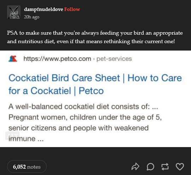Click the breadcrumb chevron after petco.com
Image resolution: width=191 pixels, height=175 pixels.
point(94,59)
